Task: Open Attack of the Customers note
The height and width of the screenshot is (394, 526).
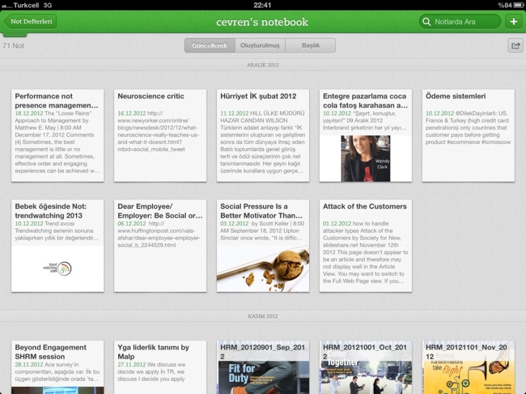Action: [x=365, y=246]
